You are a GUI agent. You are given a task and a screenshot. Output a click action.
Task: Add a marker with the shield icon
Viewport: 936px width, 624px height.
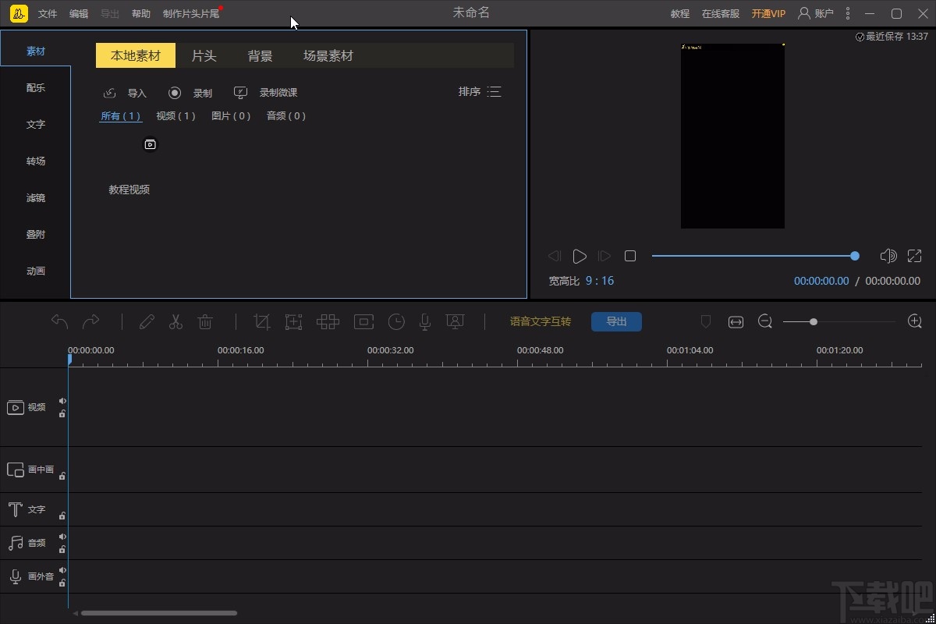tap(706, 321)
